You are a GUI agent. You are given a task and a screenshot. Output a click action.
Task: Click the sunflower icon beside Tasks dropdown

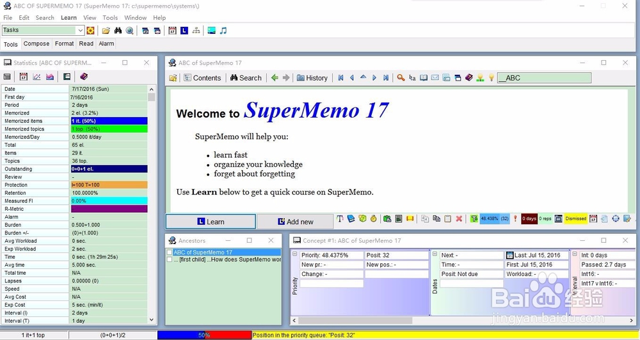click(91, 31)
